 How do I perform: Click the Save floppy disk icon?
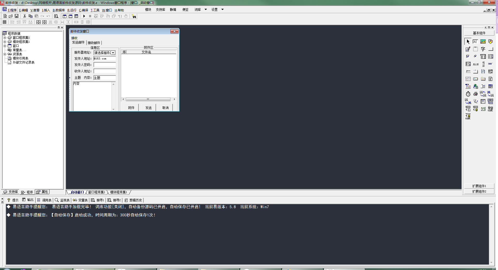(17, 16)
